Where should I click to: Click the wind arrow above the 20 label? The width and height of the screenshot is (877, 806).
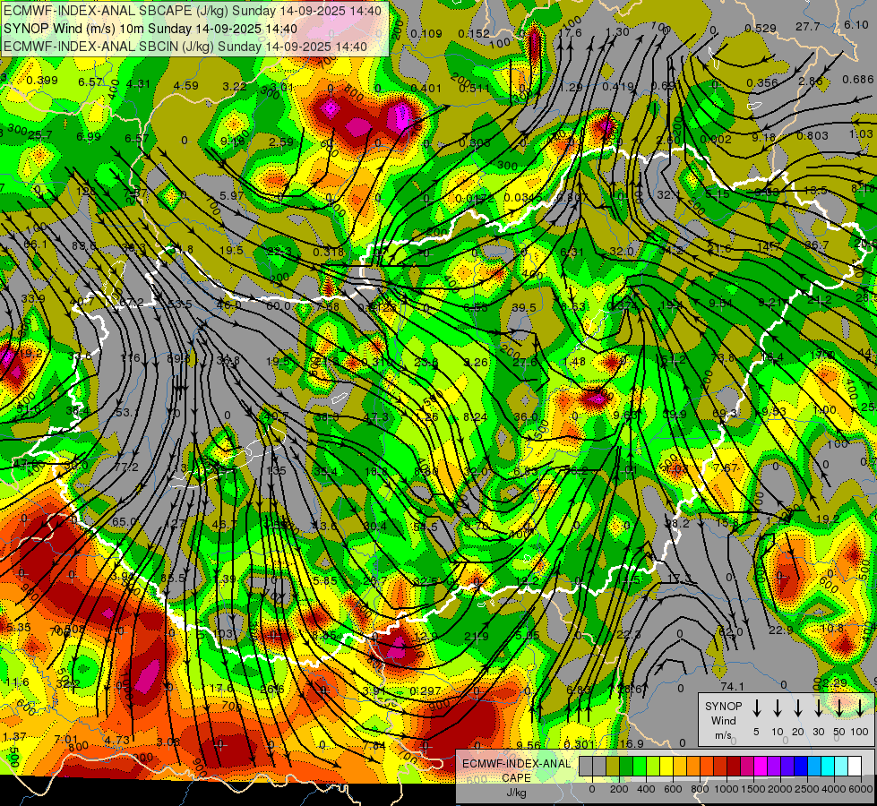(x=798, y=707)
